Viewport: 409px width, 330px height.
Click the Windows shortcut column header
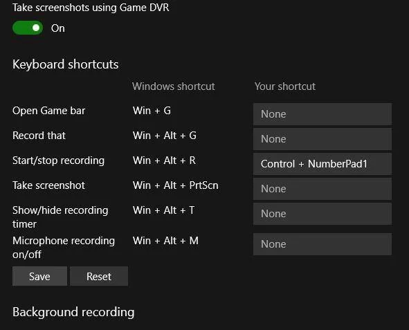(174, 86)
